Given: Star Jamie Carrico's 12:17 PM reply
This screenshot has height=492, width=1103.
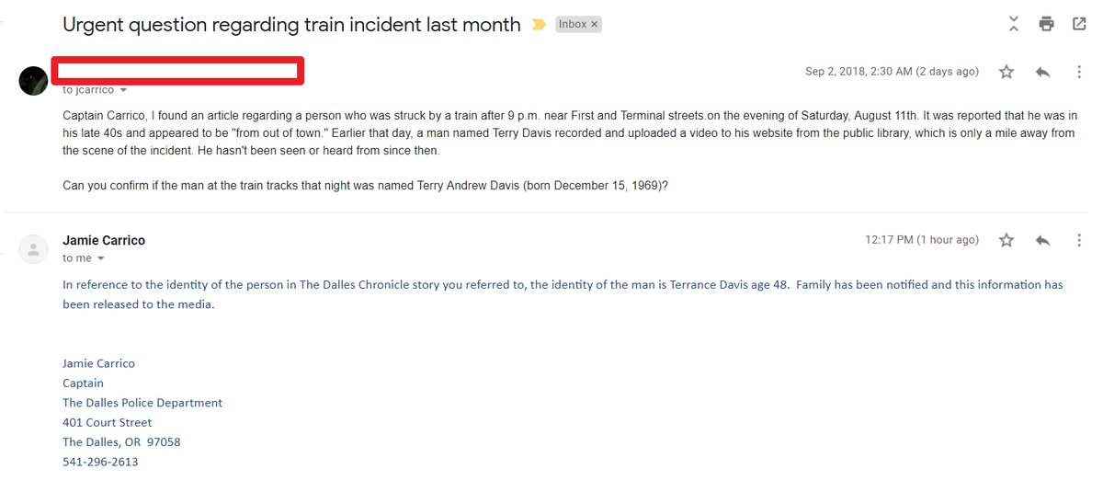Looking at the screenshot, I should 1006,240.
